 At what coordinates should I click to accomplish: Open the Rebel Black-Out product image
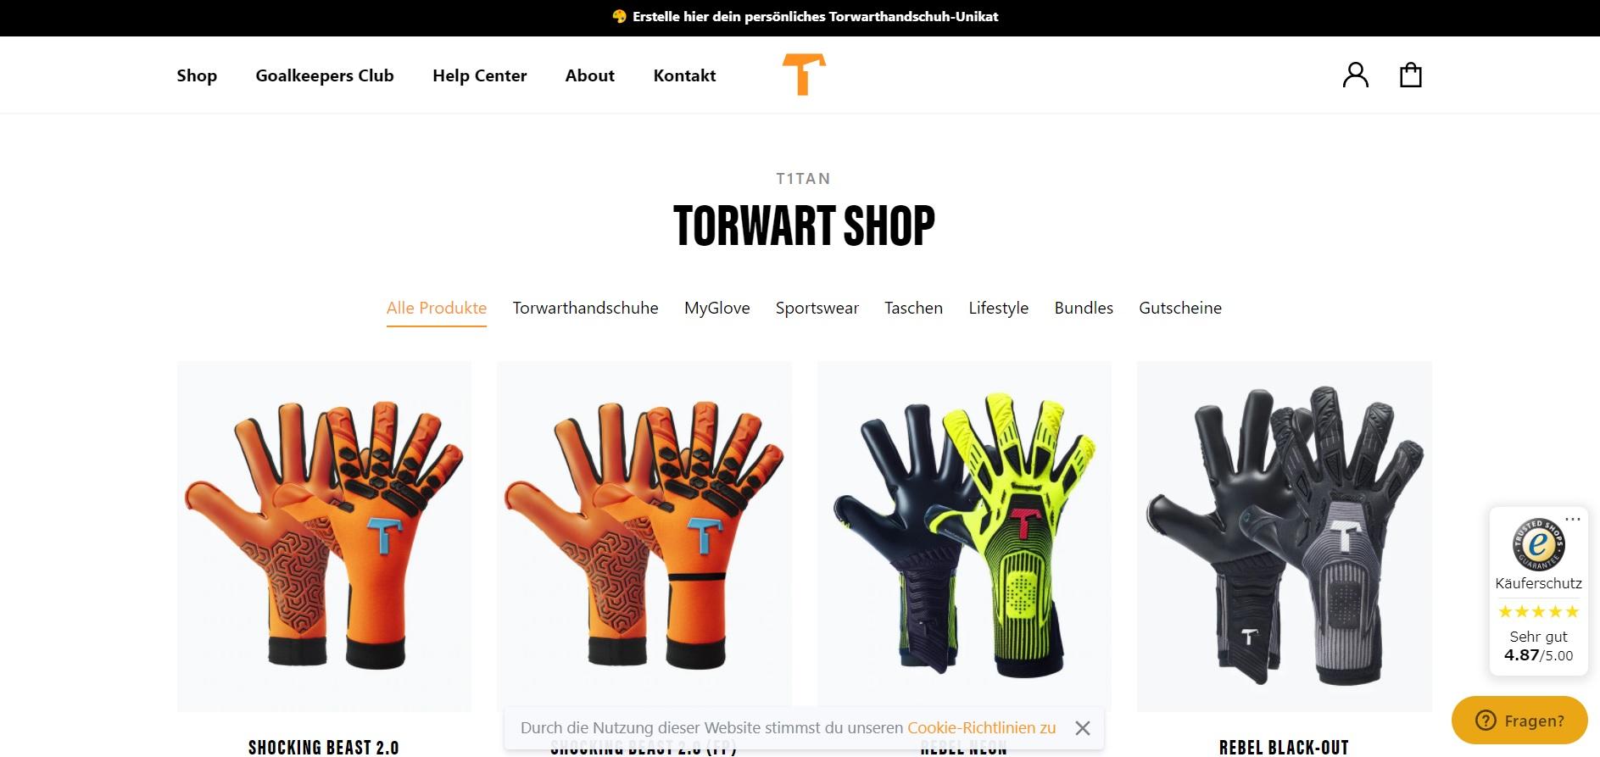[x=1284, y=537]
